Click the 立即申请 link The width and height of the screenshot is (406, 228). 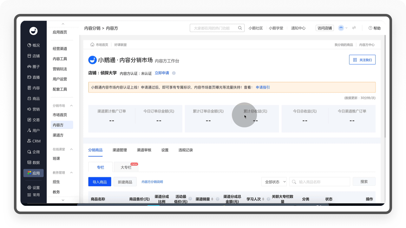pos(162,73)
